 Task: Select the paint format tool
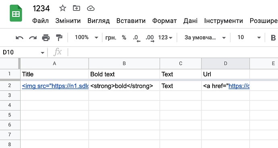(x=59, y=38)
